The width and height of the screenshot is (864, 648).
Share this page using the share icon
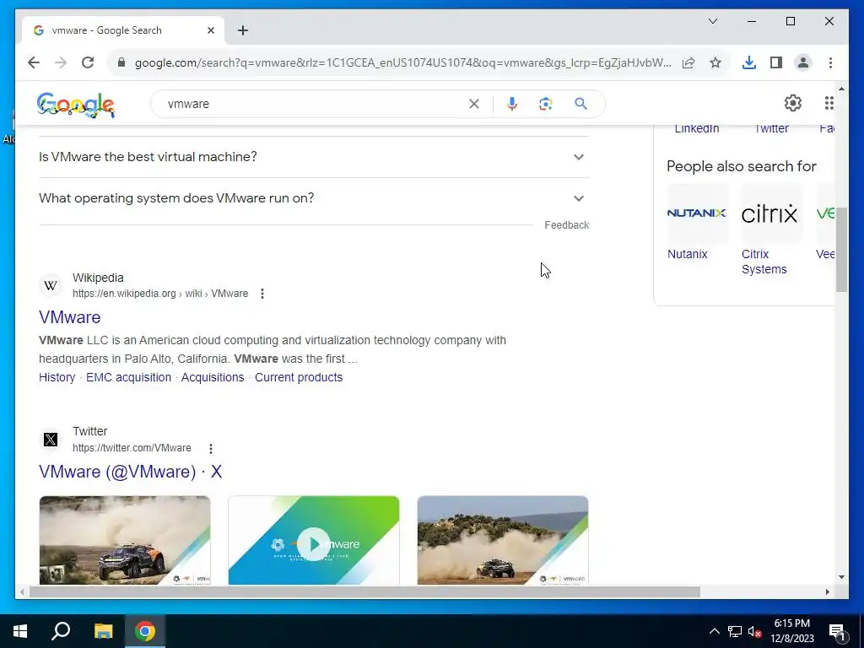point(688,62)
